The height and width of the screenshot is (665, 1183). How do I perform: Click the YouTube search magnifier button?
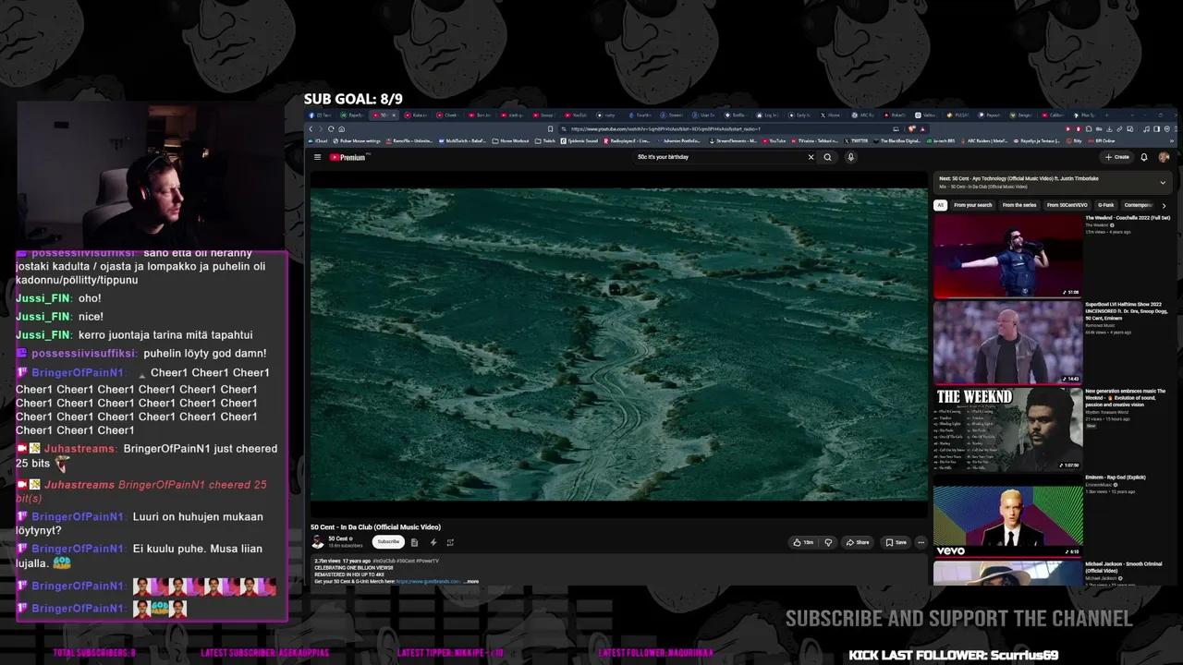827,157
